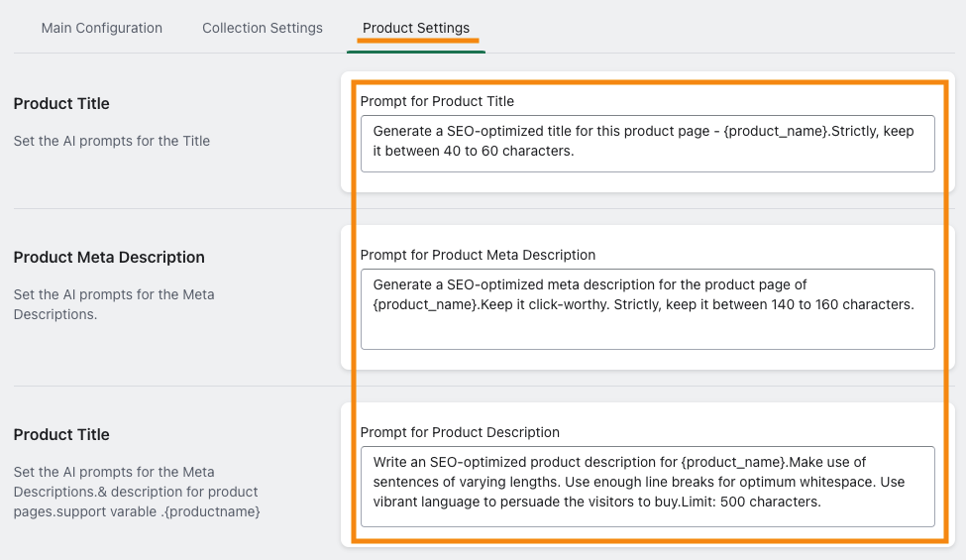Edit the Prompt for Product Description textarea
Screen dimensions: 966x560
[x=648, y=487]
